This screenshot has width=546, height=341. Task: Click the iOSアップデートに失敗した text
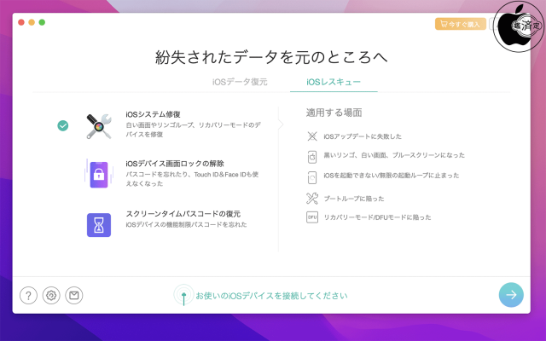tap(363, 136)
